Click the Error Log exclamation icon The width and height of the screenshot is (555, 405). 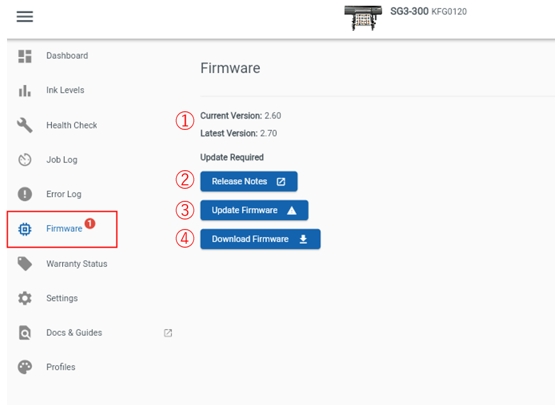click(25, 194)
